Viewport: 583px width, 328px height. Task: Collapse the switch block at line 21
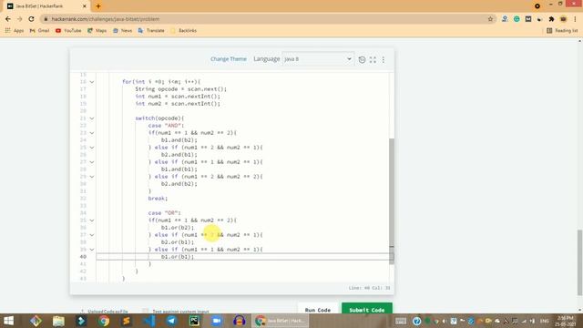tap(92, 118)
